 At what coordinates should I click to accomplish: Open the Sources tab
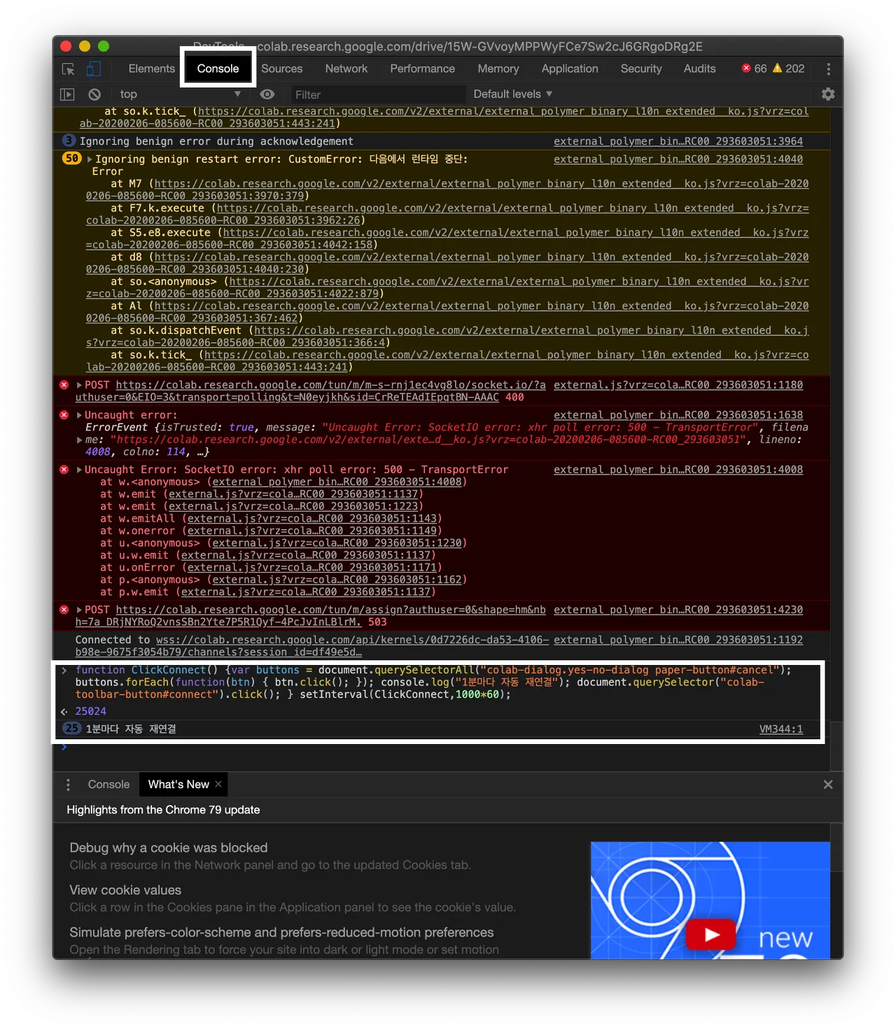point(282,69)
